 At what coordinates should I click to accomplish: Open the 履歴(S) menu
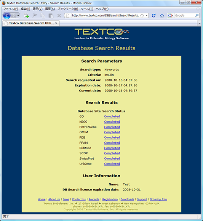[50, 9]
